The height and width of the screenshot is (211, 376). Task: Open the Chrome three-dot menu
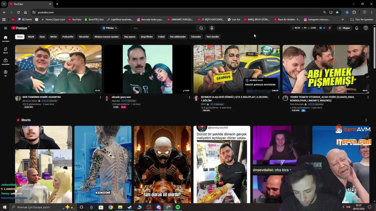372,12
